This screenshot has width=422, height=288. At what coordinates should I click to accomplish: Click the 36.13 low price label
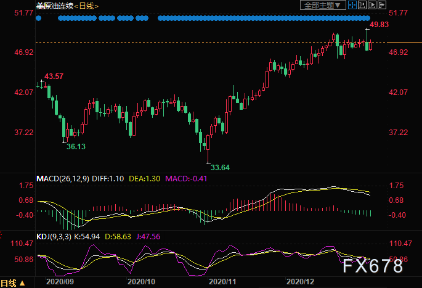[x=76, y=146]
